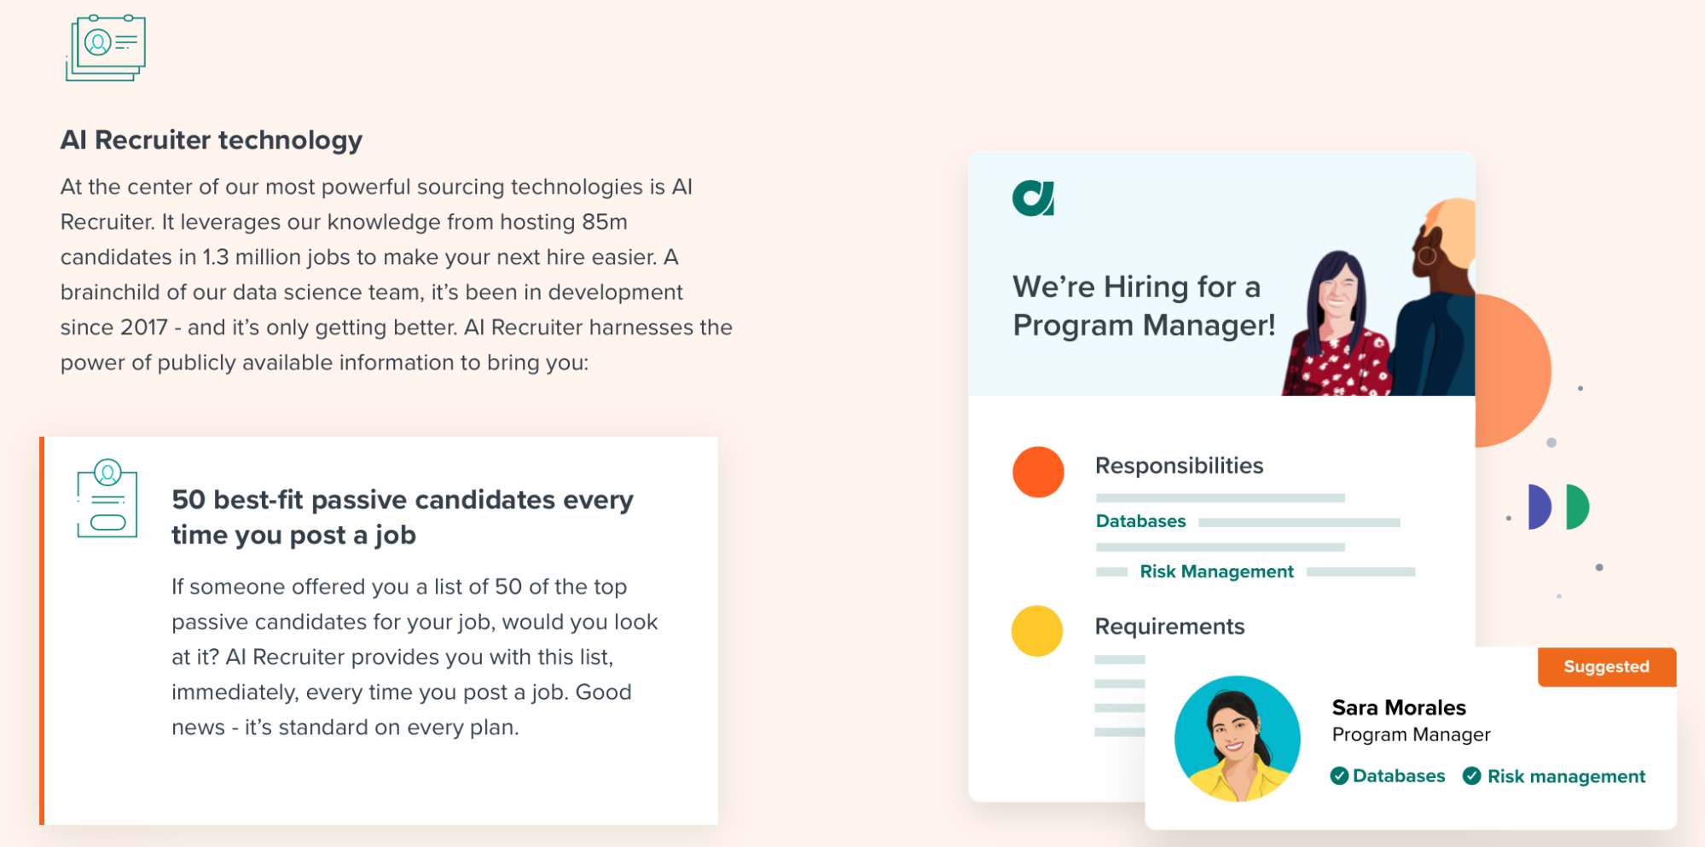Click the green checkmark next to Databases
This screenshot has height=847, width=1705.
pyautogui.click(x=1339, y=775)
